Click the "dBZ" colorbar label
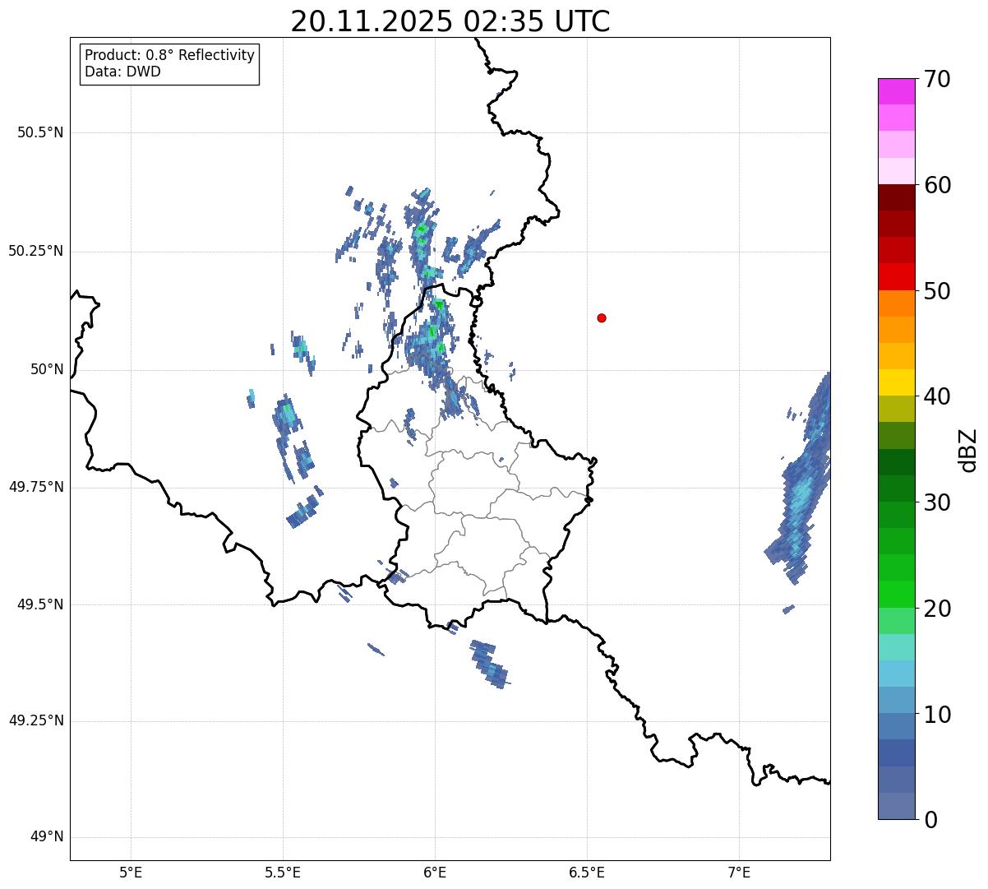988x889 pixels. click(968, 449)
